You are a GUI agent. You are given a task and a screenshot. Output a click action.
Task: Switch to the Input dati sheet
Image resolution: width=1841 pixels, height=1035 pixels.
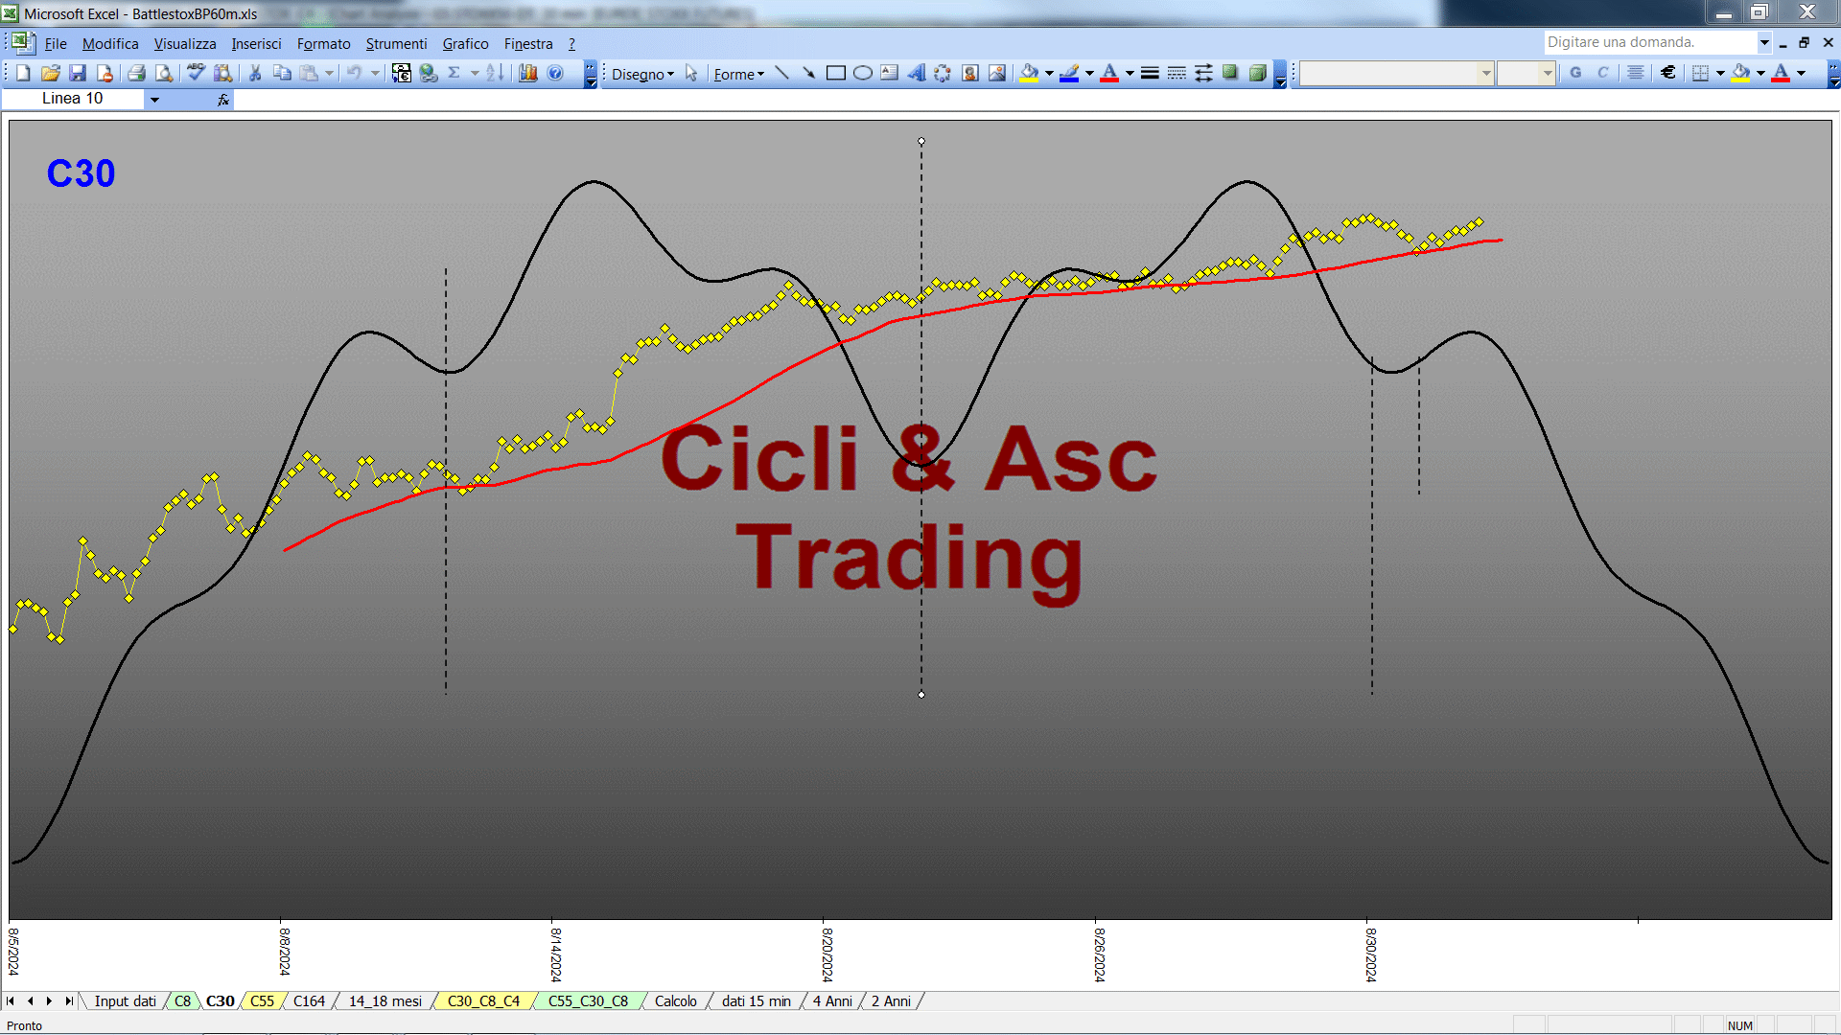click(125, 1001)
